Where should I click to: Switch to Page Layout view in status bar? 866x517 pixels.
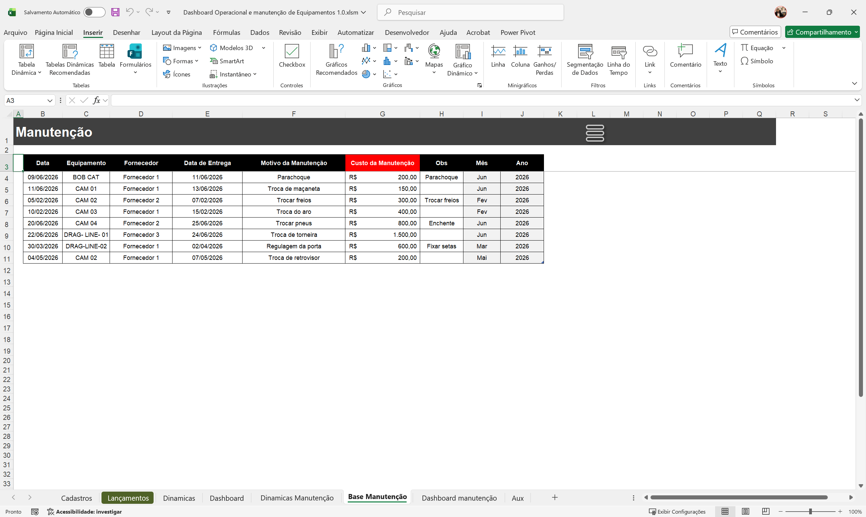click(x=745, y=511)
